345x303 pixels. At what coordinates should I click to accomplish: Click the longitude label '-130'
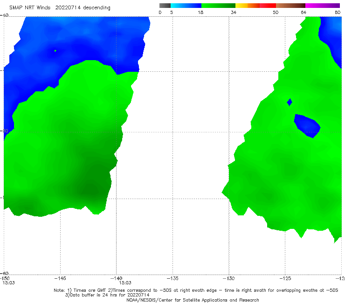(x=229, y=278)
